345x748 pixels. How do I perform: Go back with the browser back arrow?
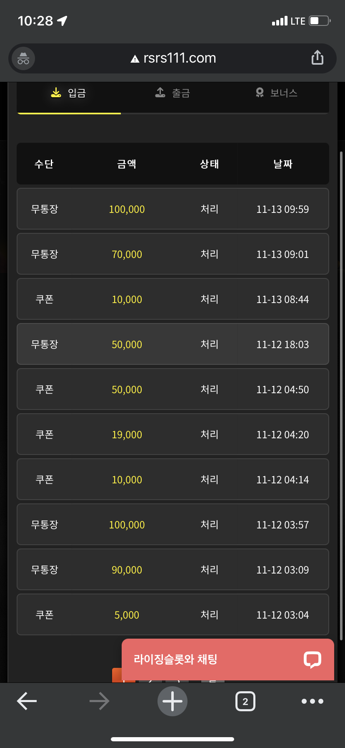27,701
